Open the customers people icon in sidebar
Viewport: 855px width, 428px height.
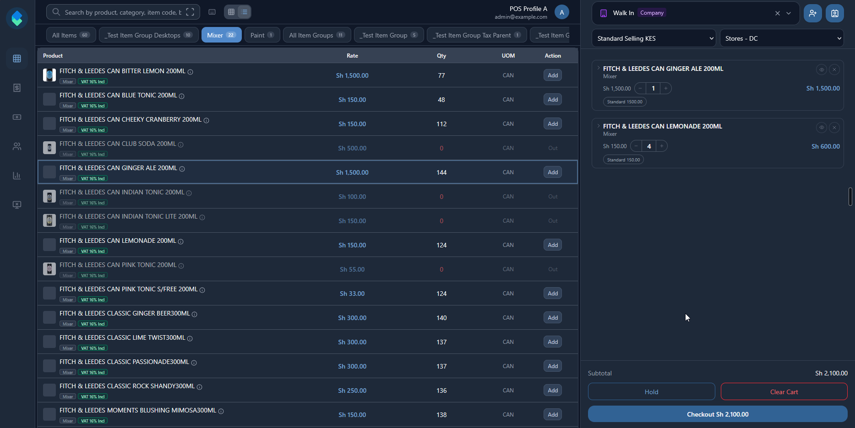click(17, 146)
